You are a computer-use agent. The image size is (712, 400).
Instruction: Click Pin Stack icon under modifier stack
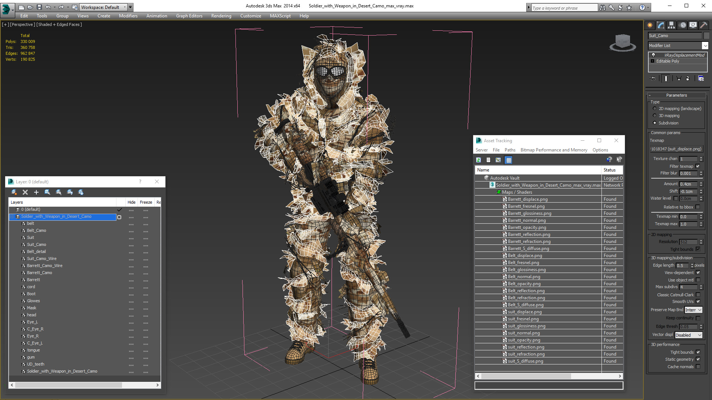(x=653, y=79)
